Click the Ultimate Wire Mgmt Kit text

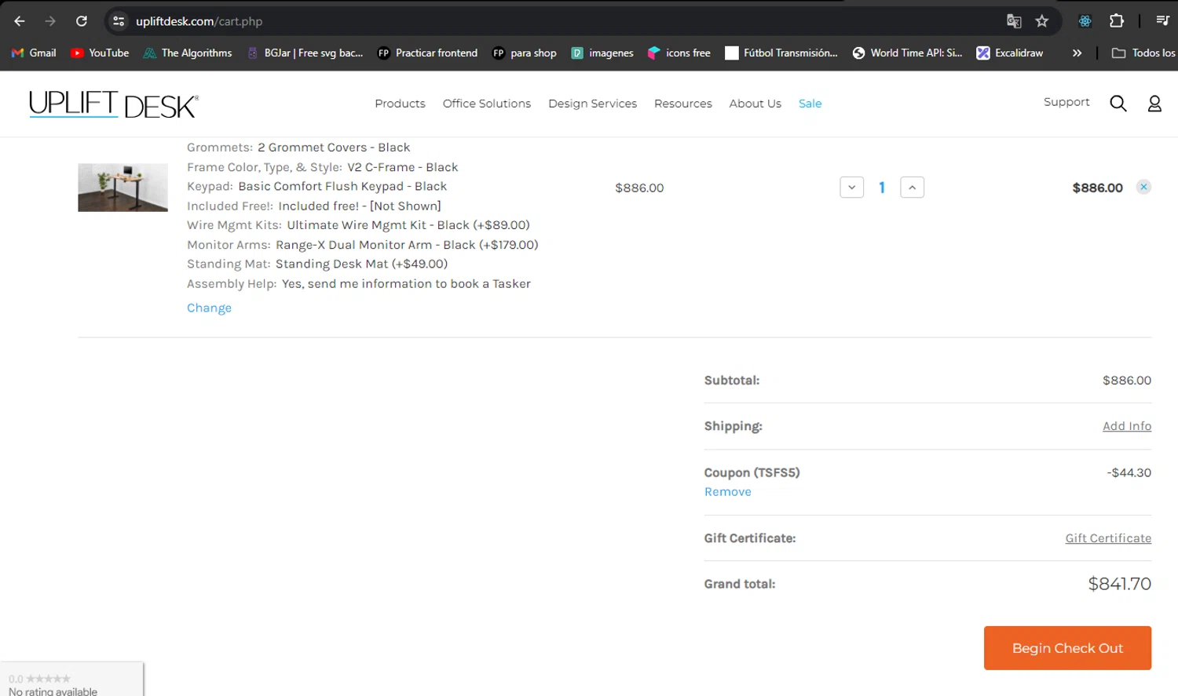tap(408, 225)
